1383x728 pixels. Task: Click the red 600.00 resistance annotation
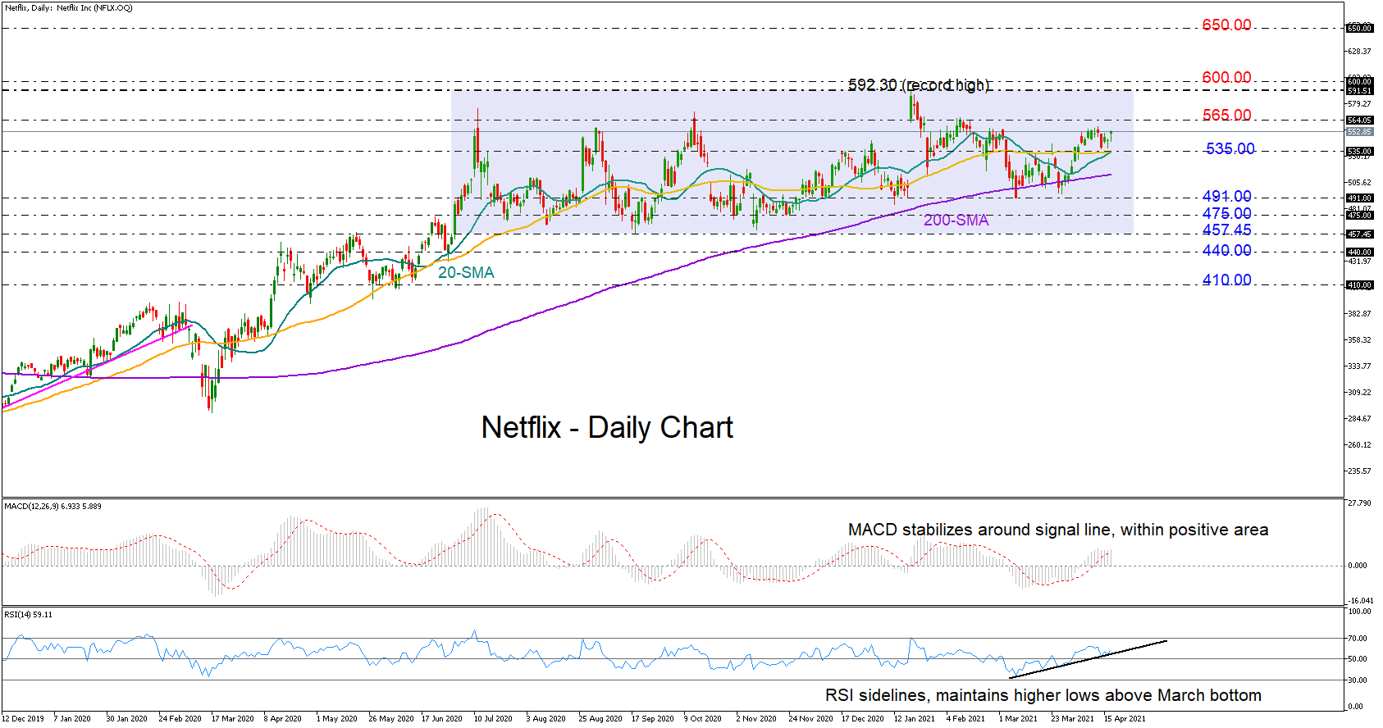coord(1226,78)
